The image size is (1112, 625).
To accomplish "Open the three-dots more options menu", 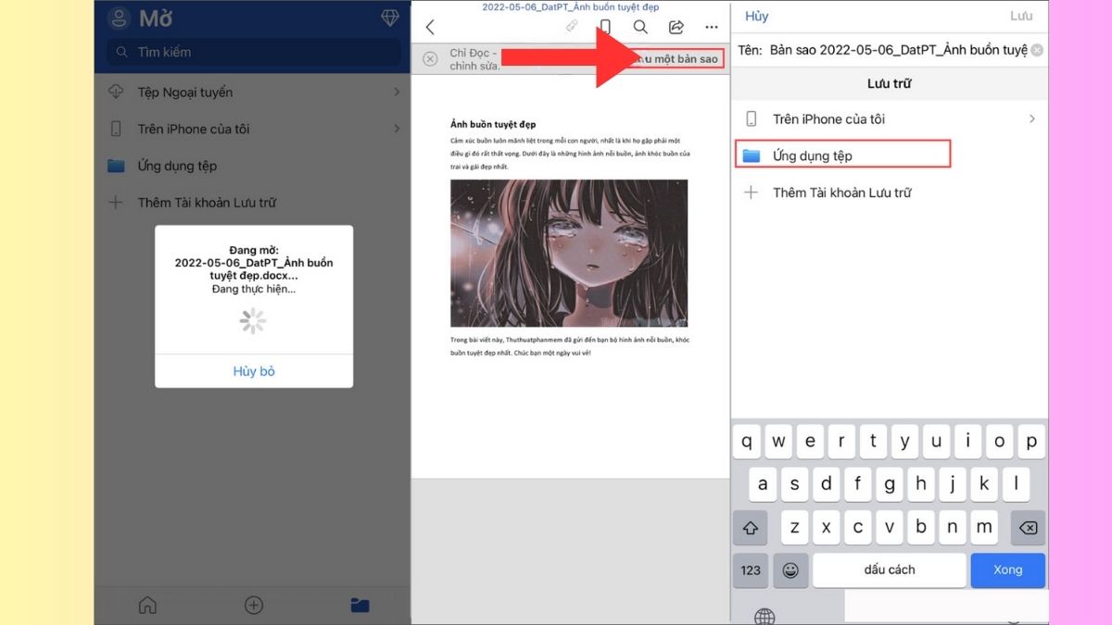I will [x=712, y=27].
